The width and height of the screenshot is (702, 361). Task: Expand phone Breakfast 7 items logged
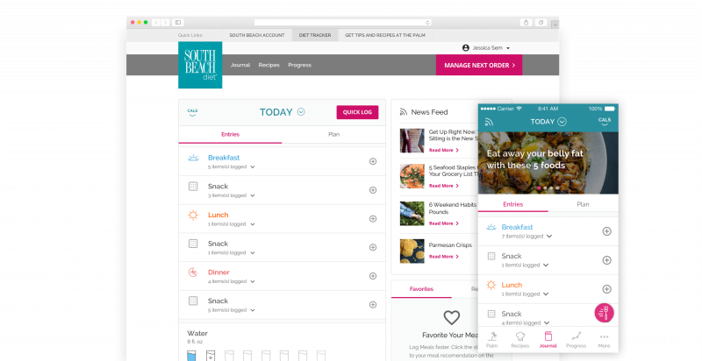tap(549, 237)
